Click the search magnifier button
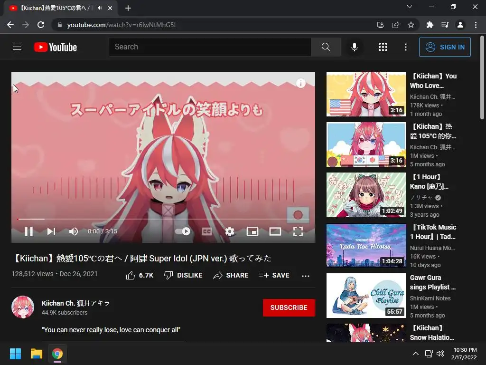 [326, 47]
